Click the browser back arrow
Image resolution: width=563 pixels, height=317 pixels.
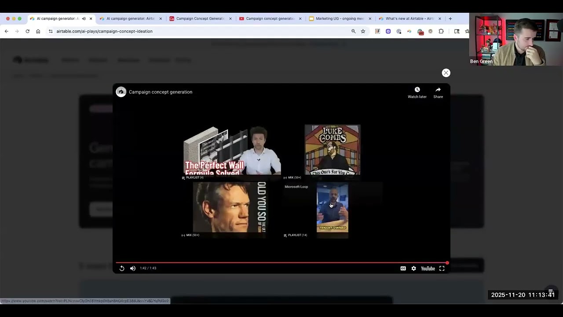[6, 31]
